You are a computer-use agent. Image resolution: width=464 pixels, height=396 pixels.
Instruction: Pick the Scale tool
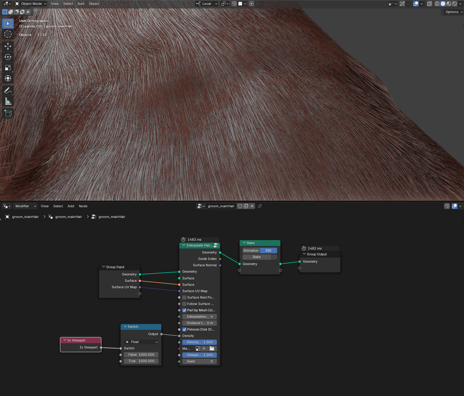click(x=8, y=68)
